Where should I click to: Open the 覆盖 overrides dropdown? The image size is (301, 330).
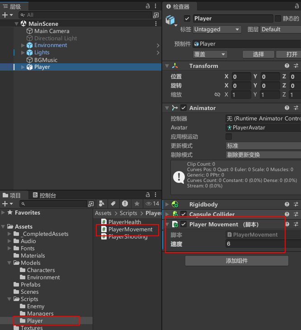pyautogui.click(x=210, y=54)
